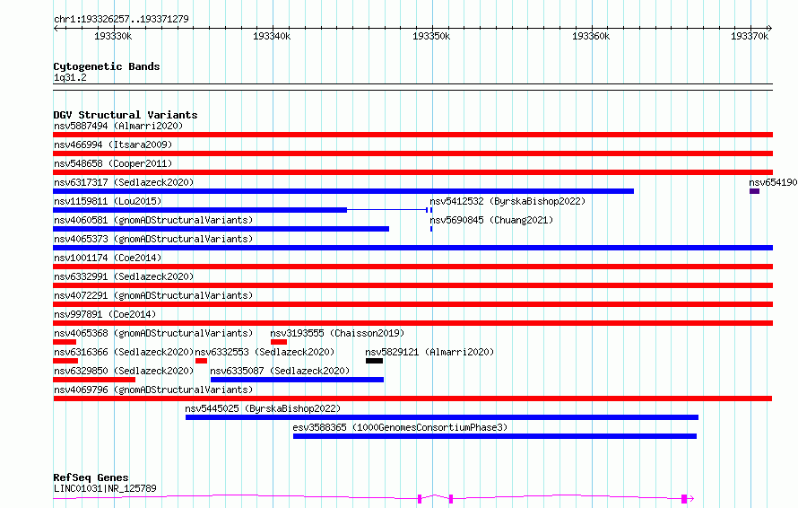Click the first magenta exon of LINC01031

420,499
